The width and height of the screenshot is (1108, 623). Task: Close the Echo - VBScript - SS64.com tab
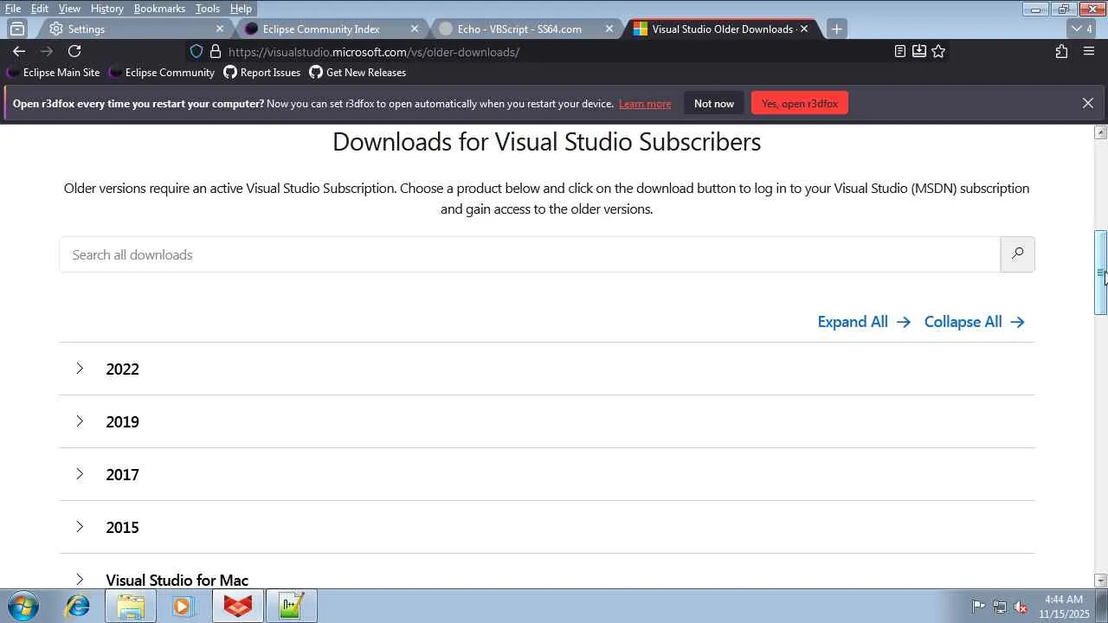point(609,29)
